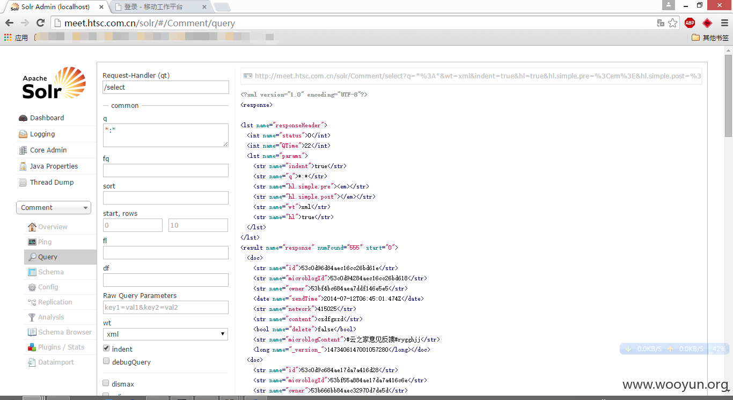The height and width of the screenshot is (400, 733).
Task: Click the Ping icon
Action: (x=32, y=242)
